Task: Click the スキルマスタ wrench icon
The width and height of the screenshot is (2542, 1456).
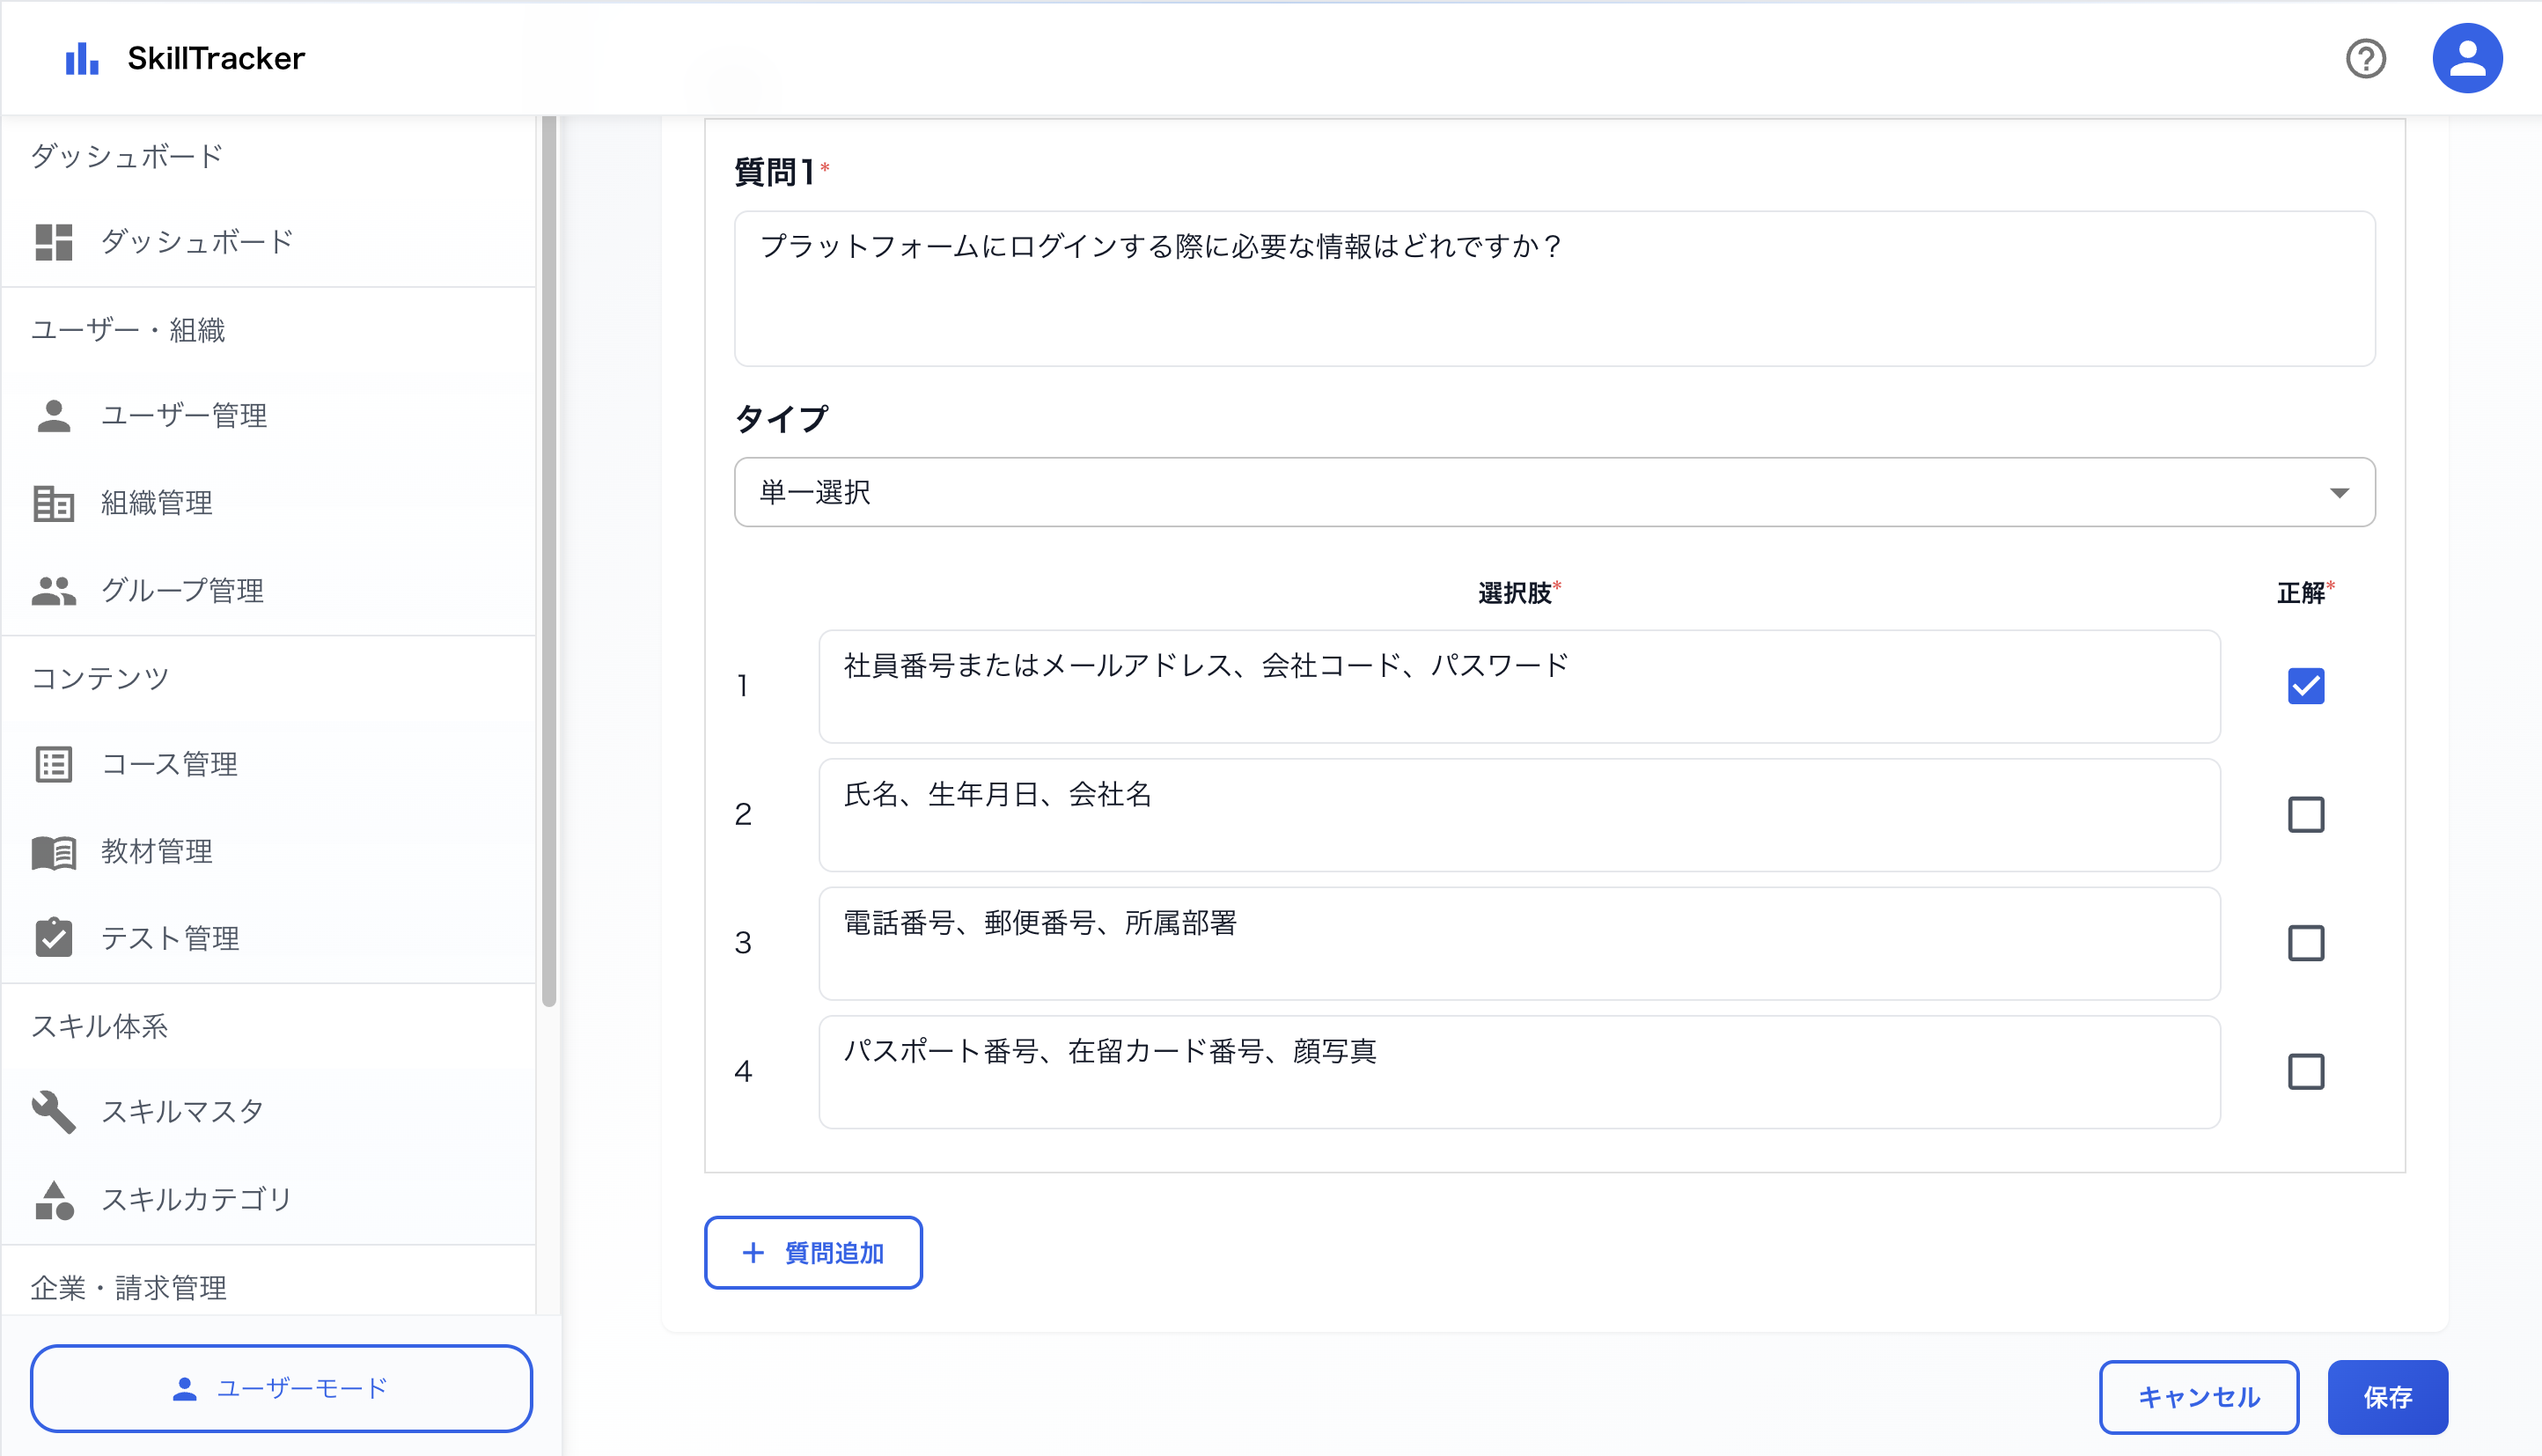Action: pos(55,1112)
